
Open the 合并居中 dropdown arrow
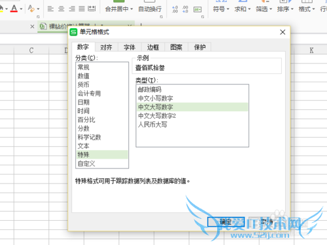pos(131,9)
